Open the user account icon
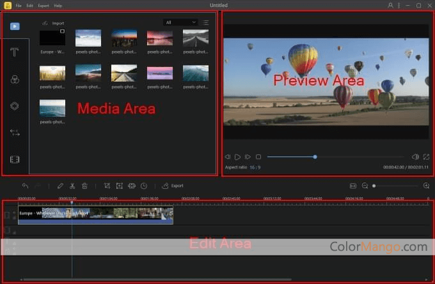The height and width of the screenshot is (284, 435). (x=390, y=5)
